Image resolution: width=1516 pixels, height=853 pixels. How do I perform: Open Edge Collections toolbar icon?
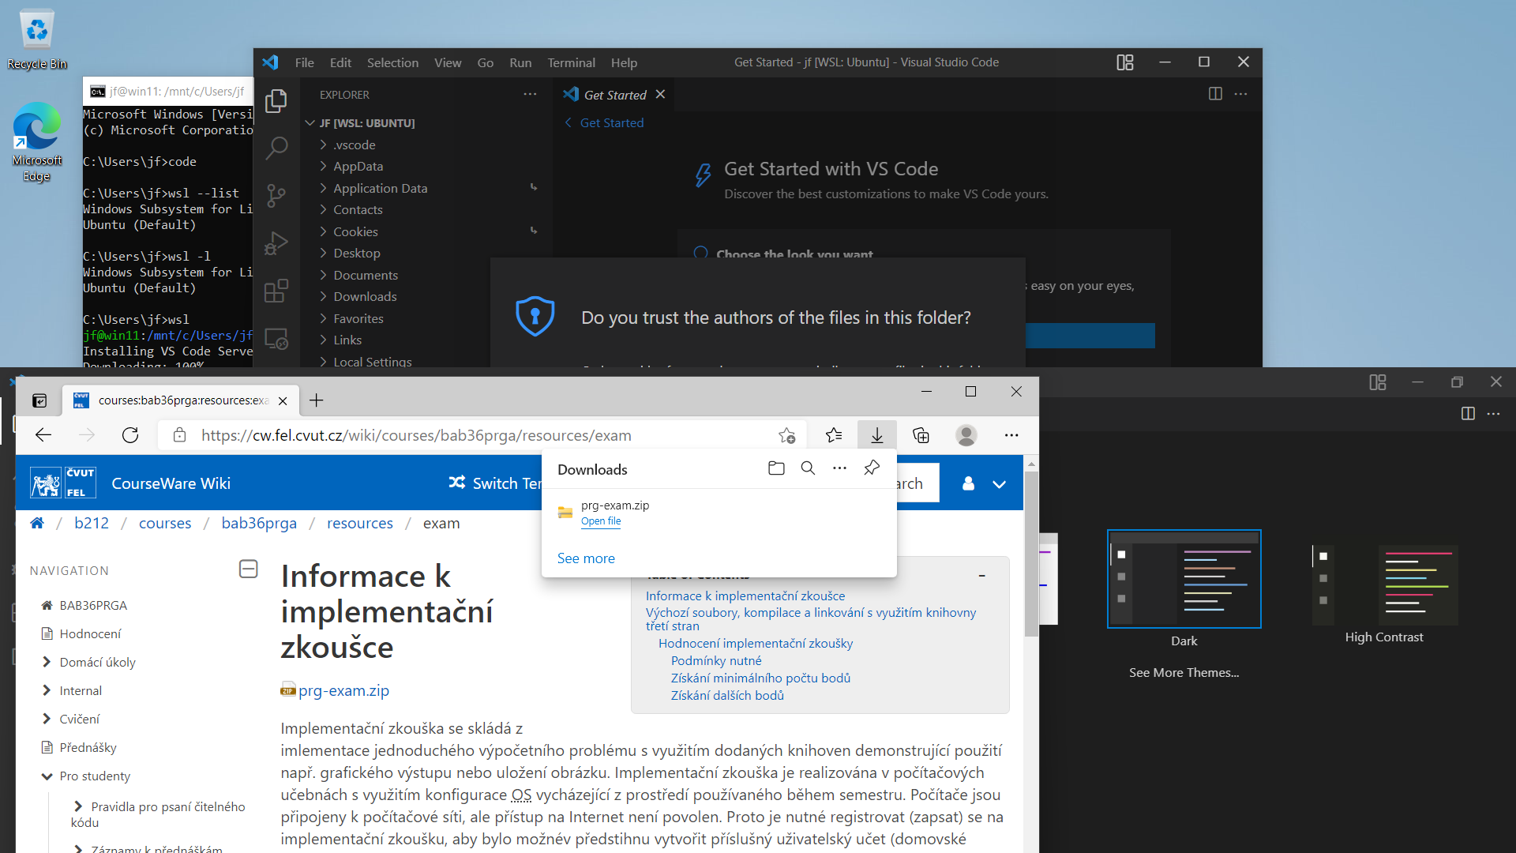[921, 435]
